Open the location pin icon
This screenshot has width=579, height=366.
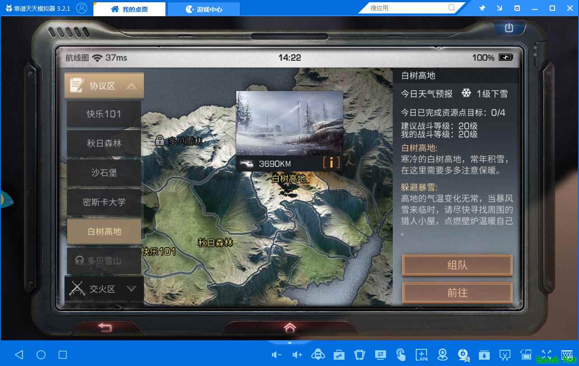442,355
